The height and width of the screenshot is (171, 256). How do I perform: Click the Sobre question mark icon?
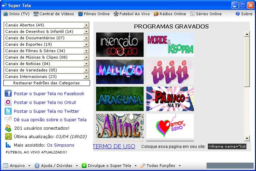(x=237, y=14)
